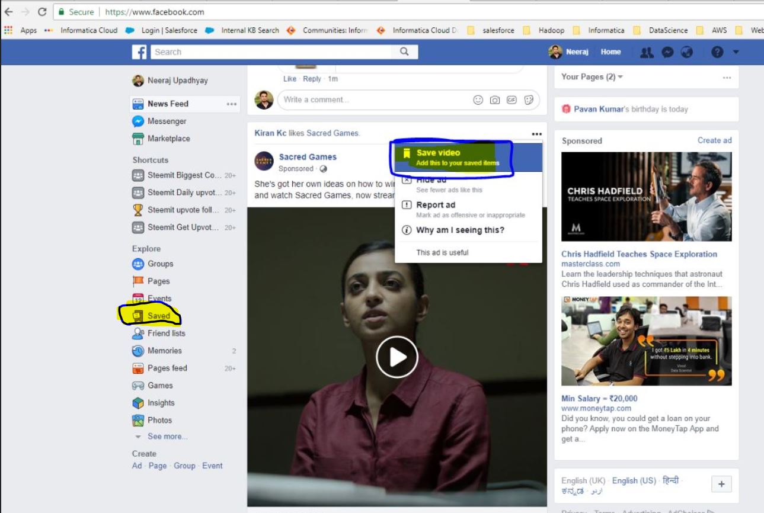The height and width of the screenshot is (513, 764).
Task: Open the Your Pages panel options ellipsis
Action: click(x=727, y=78)
